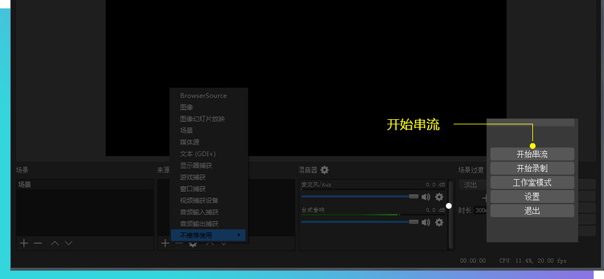The height and width of the screenshot is (279, 604).
Task: Toggle 工作室模式 studio mode
Action: tap(532, 182)
